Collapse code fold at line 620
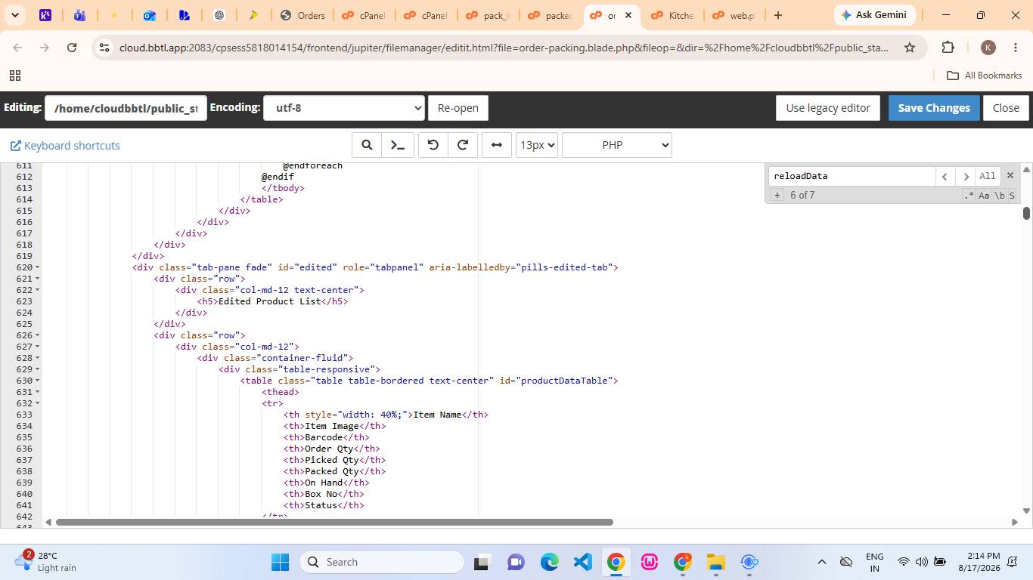The height and width of the screenshot is (580, 1033). coord(38,267)
